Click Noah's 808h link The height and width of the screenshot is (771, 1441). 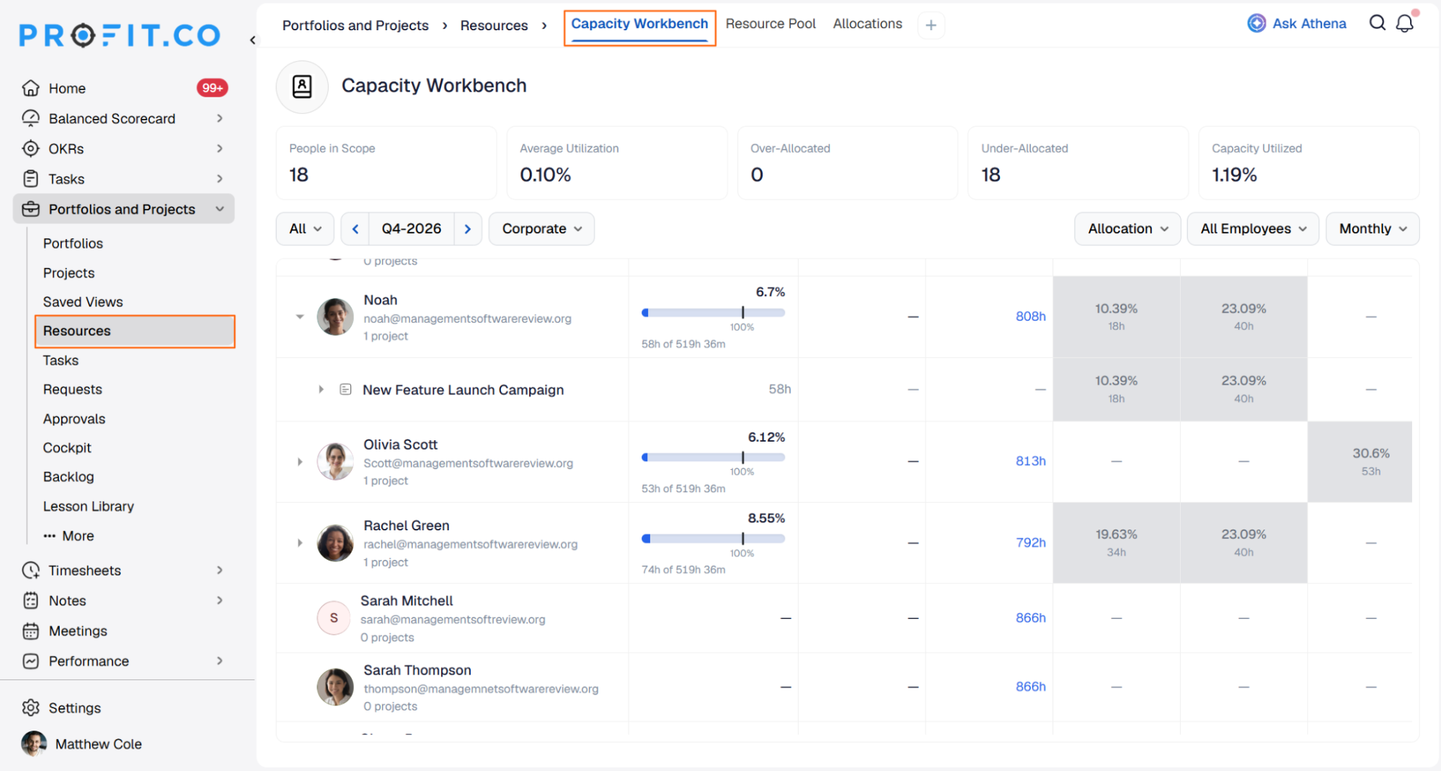[1030, 316]
